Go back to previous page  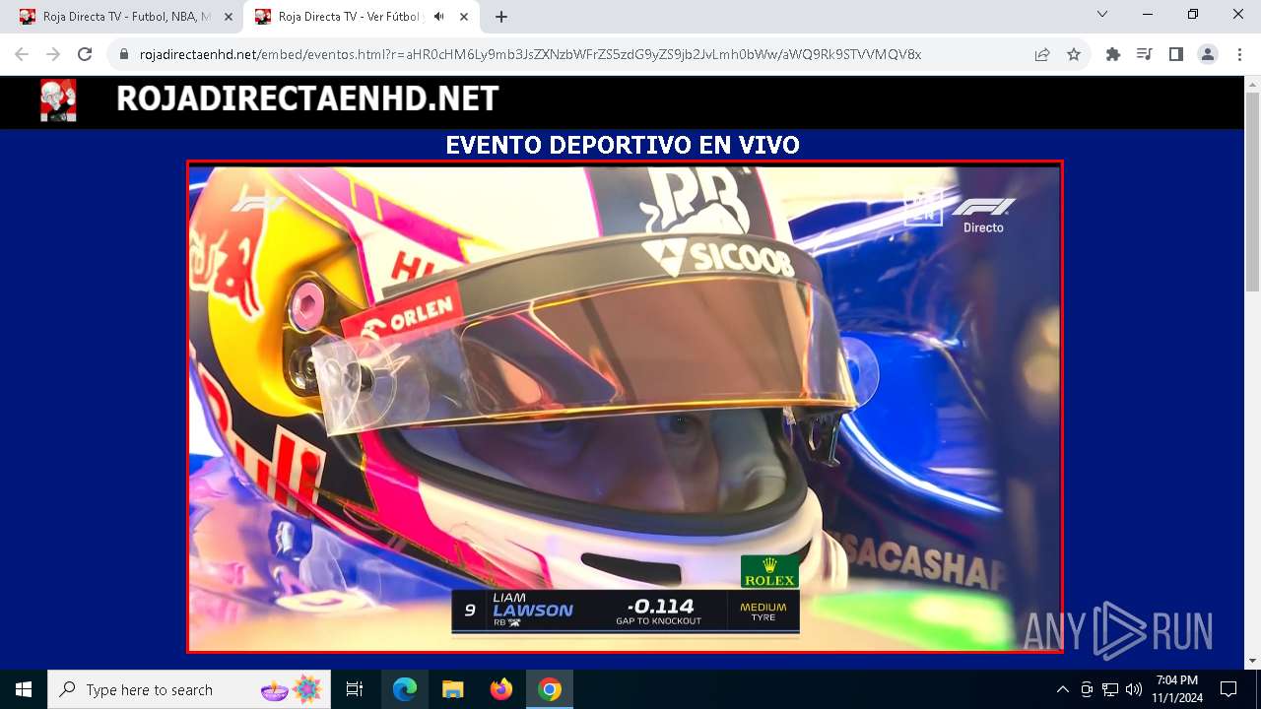coord(22,54)
